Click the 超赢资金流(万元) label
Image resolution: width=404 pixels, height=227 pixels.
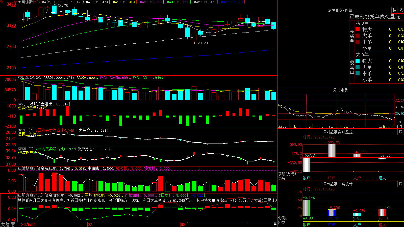(x=33, y=108)
